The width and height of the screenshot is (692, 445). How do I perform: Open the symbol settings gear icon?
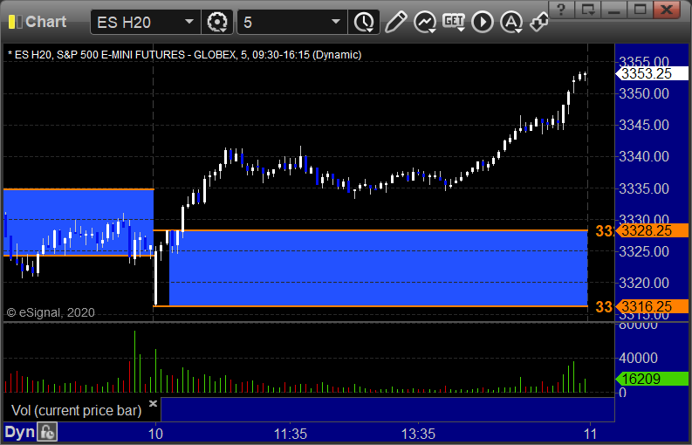click(x=217, y=22)
